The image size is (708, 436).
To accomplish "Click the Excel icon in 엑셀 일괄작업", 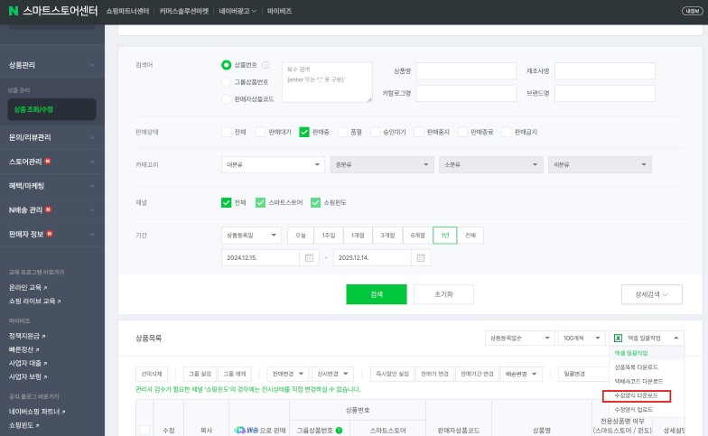I will click(619, 338).
